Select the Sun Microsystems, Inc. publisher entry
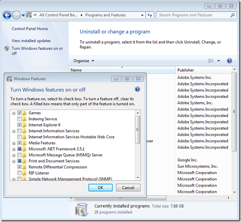 197,166
